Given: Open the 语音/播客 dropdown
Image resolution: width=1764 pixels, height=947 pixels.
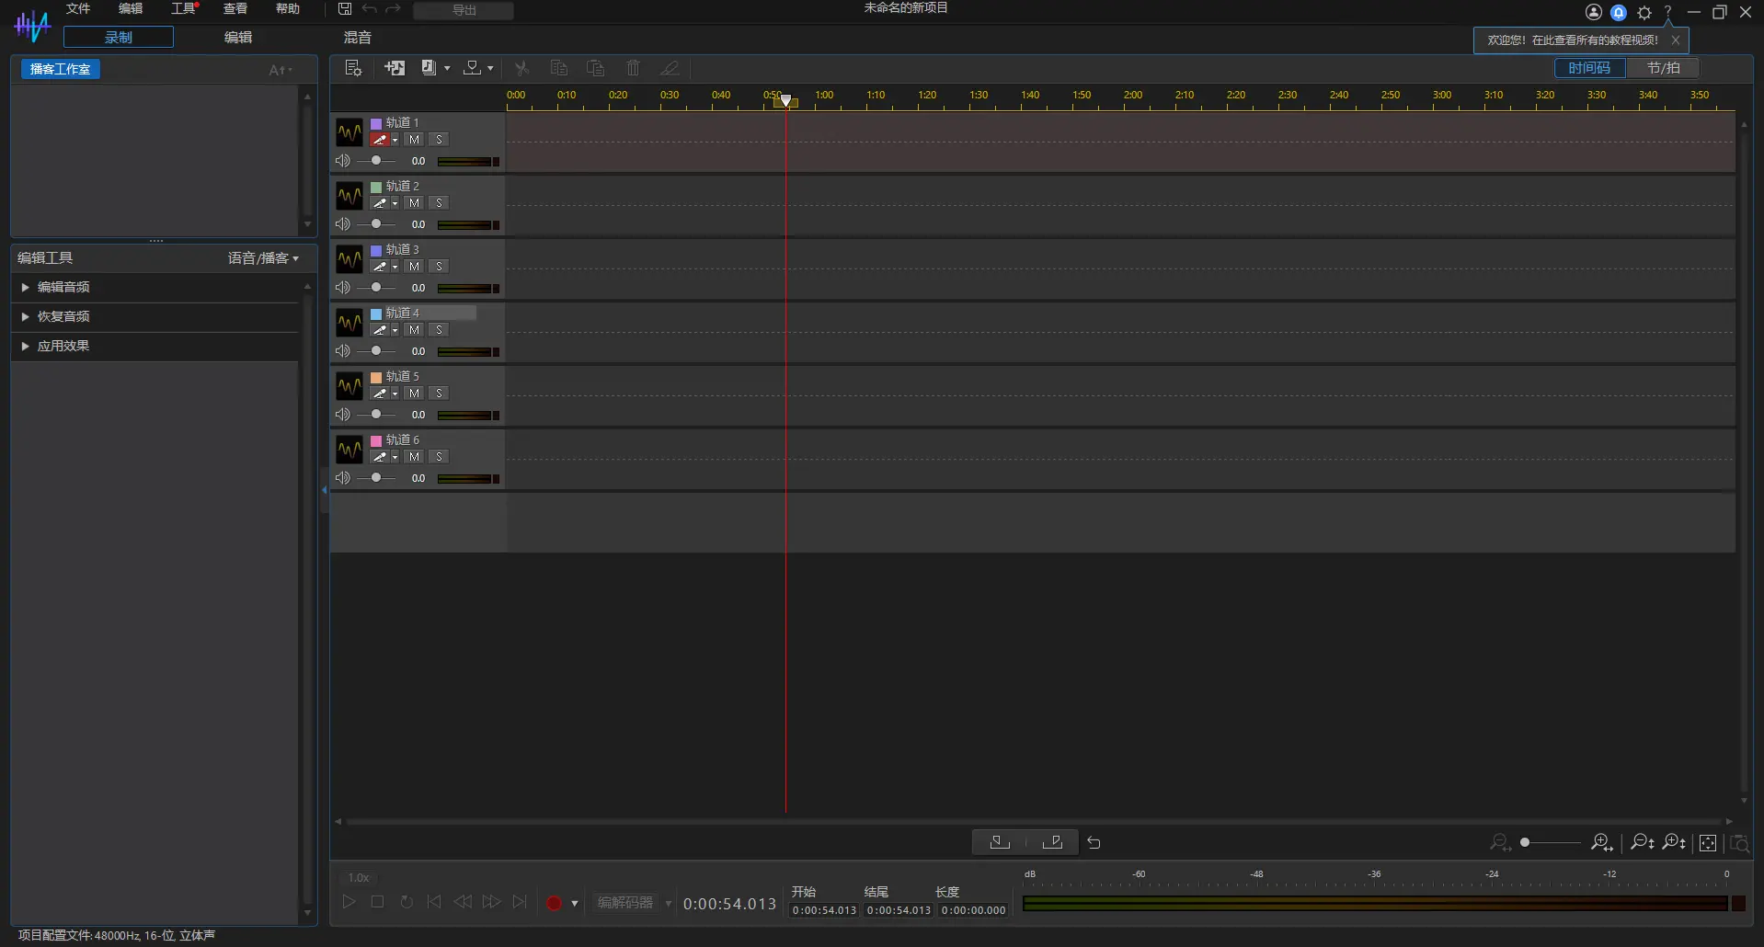Looking at the screenshot, I should (263, 258).
